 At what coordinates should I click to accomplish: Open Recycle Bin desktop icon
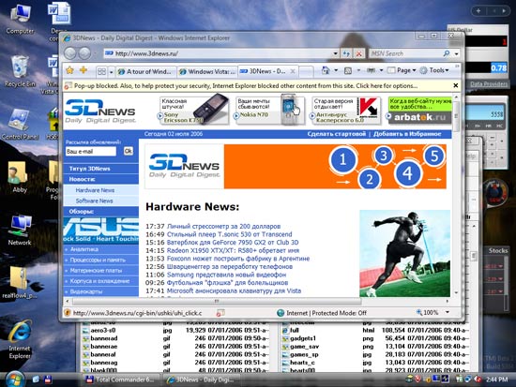[x=20, y=71]
